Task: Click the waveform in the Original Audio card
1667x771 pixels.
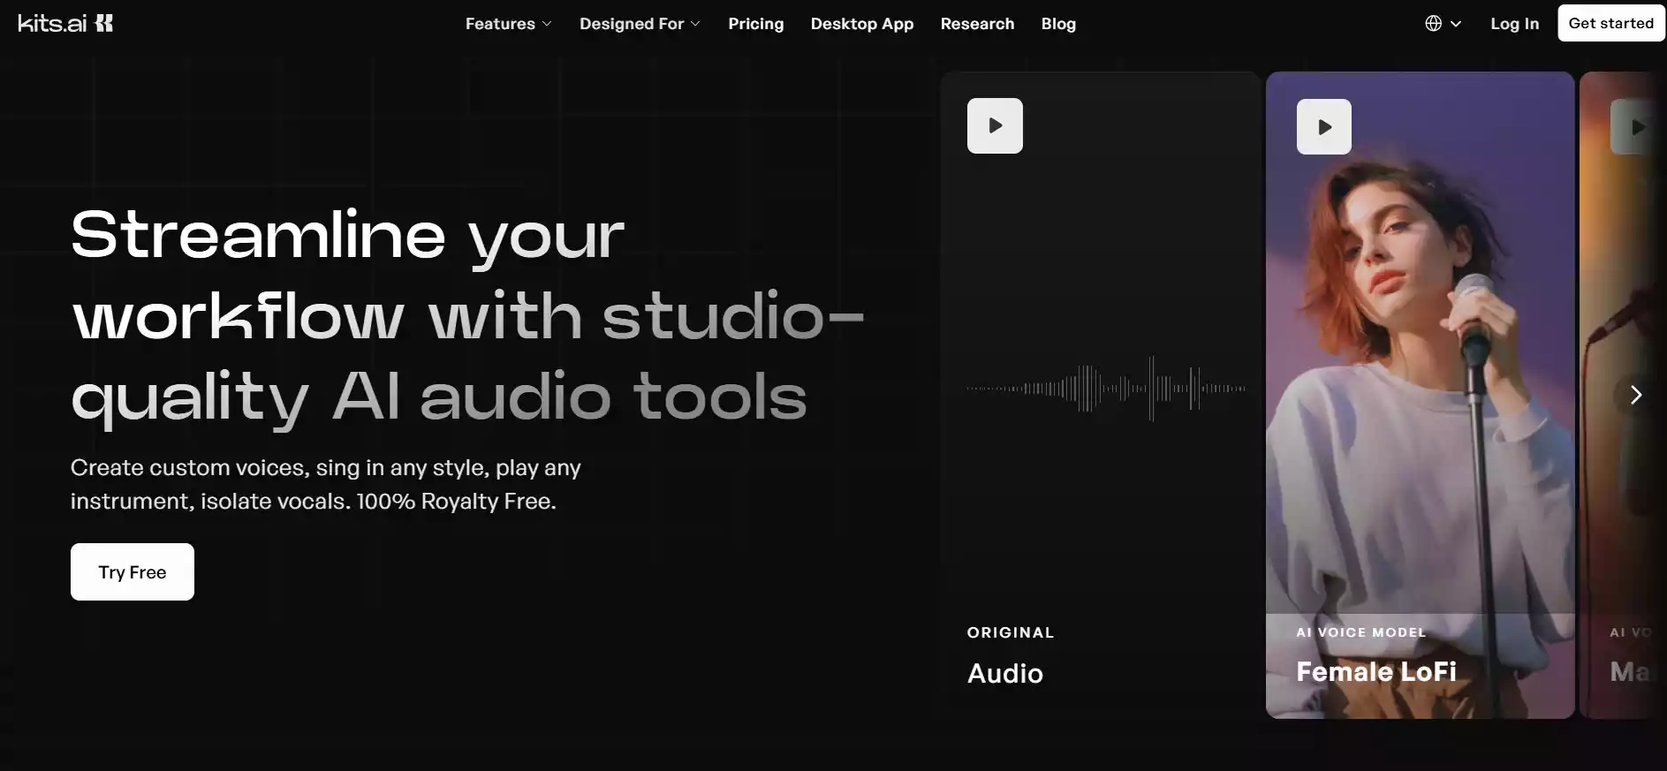Action: 1106,389
